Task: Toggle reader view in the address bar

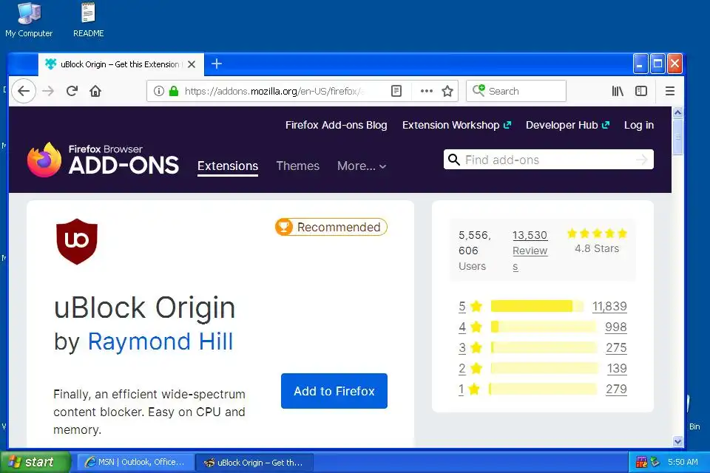Action: (x=396, y=91)
